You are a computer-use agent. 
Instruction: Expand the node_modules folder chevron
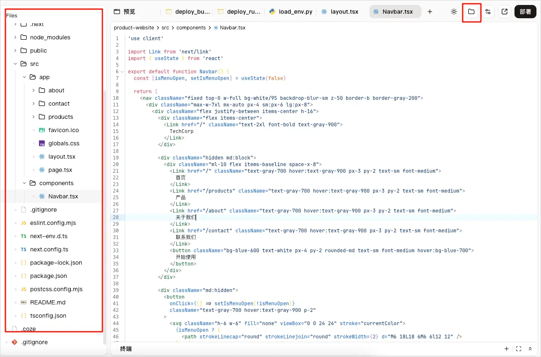click(15, 37)
